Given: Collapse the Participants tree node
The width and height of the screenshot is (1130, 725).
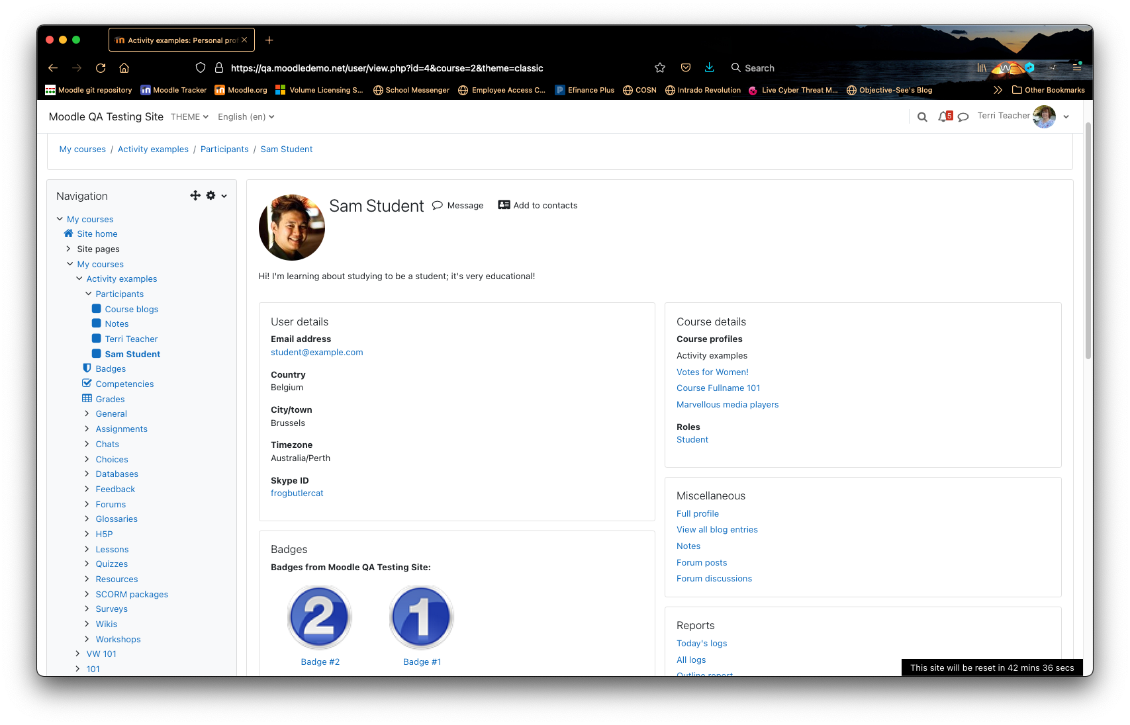Looking at the screenshot, I should [x=88, y=294].
